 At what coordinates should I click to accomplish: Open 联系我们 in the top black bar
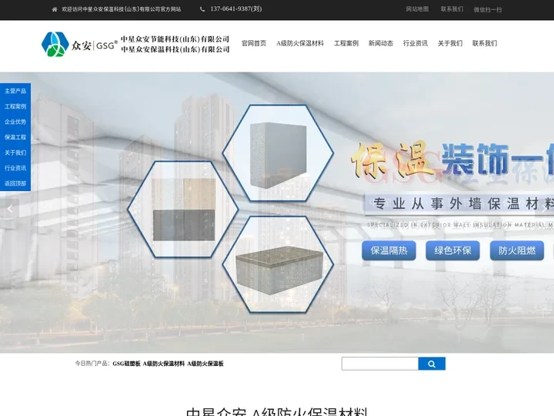click(452, 9)
